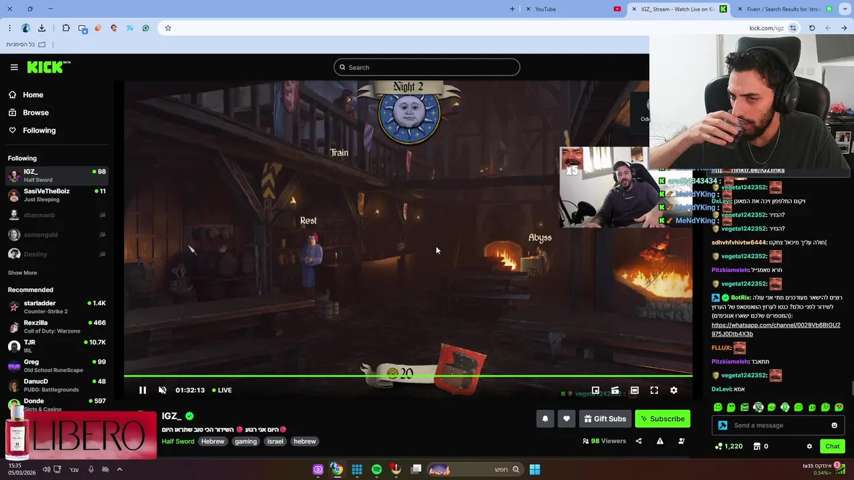This screenshot has width=854, height=480.
Task: Open Windows Start button
Action: (x=534, y=469)
